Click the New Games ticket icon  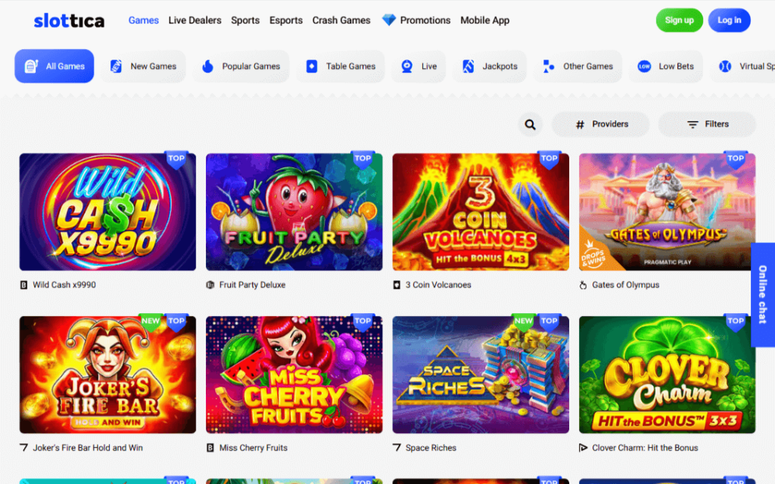(116, 67)
